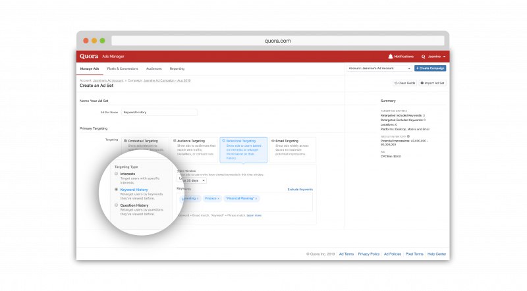Image resolution: width=527 pixels, height=291 pixels.
Task: Click the Weekly Inventory info icon
Action: 408,136
